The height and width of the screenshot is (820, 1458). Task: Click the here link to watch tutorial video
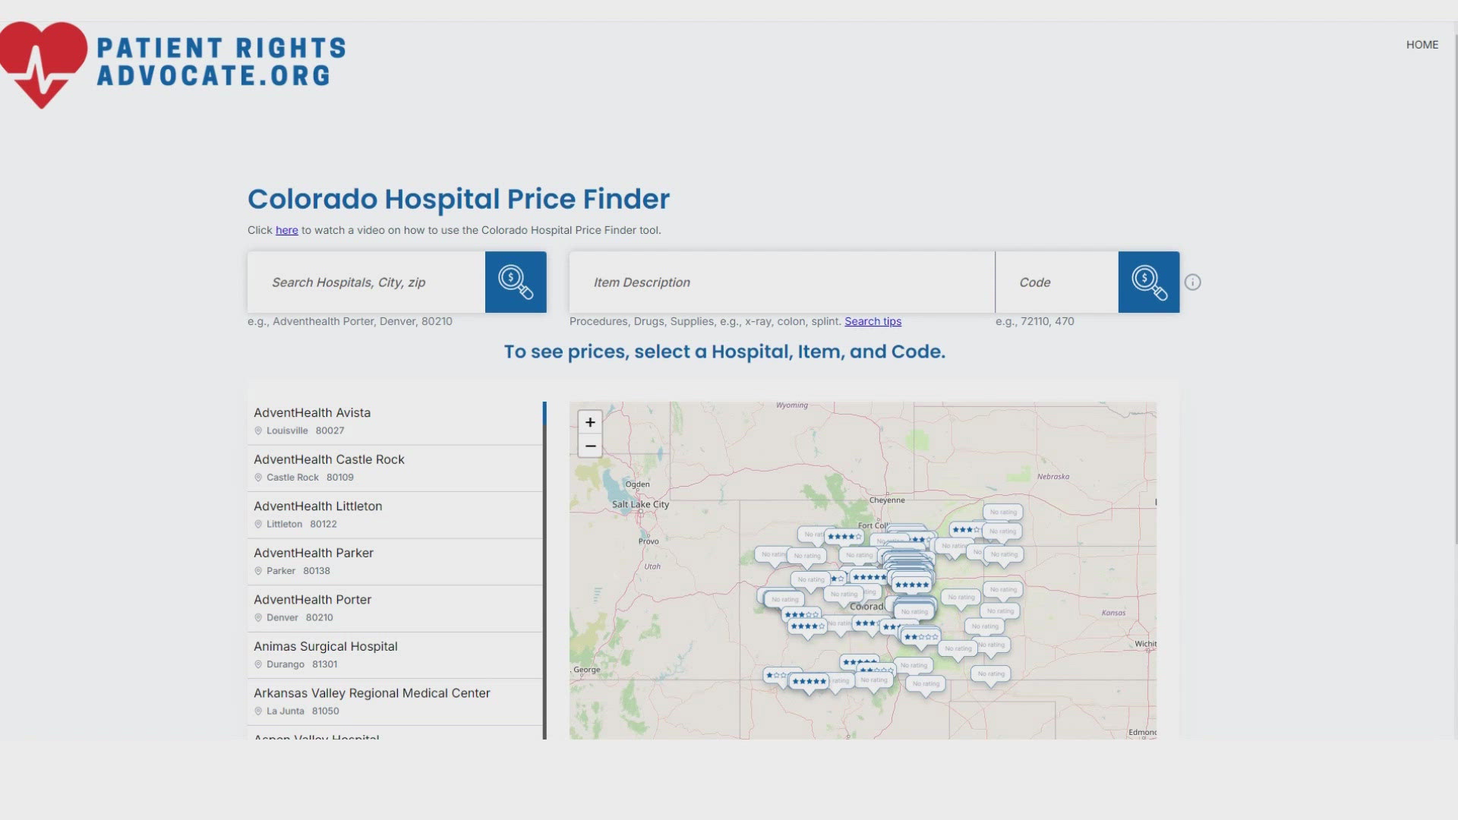[x=286, y=230]
